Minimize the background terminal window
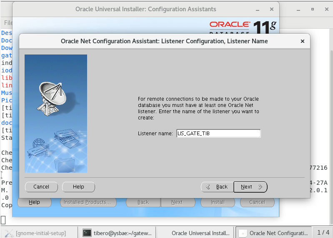 point(298,9)
